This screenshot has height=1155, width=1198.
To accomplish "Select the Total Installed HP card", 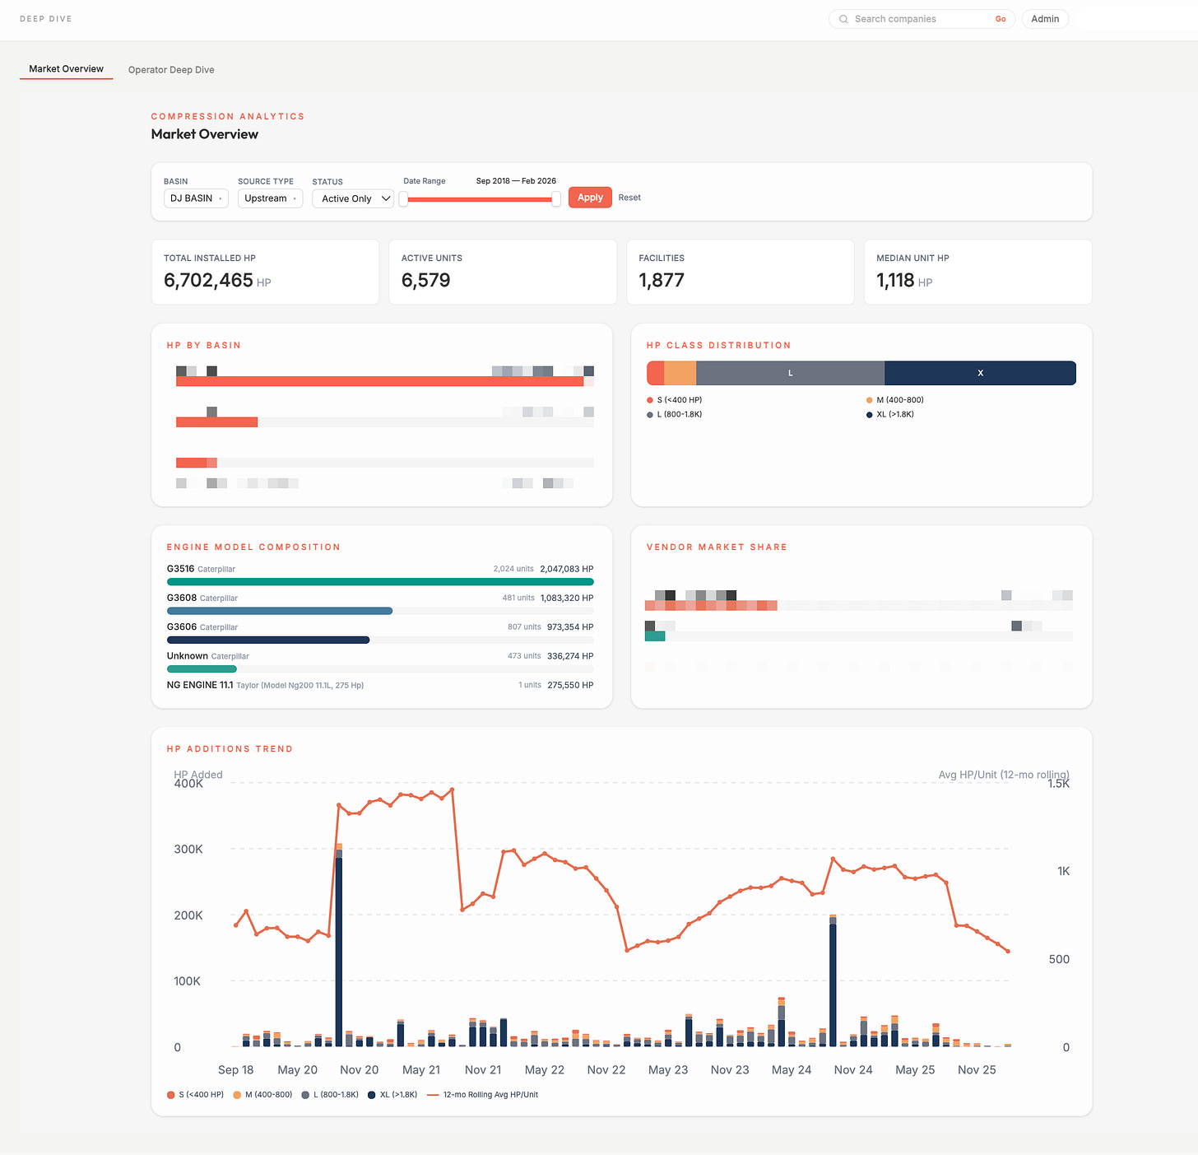I will [x=265, y=272].
